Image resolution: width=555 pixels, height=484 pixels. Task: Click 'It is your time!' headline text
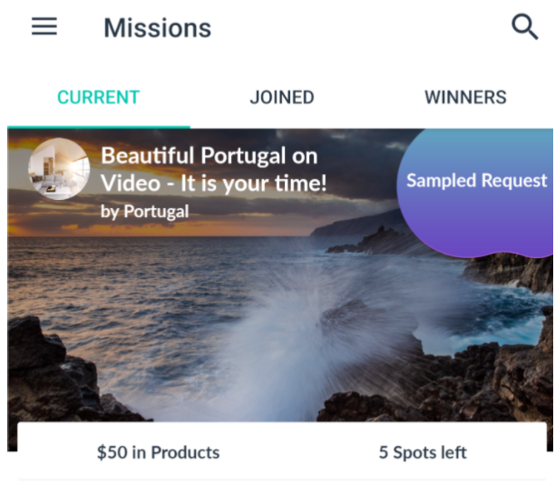coord(253,183)
